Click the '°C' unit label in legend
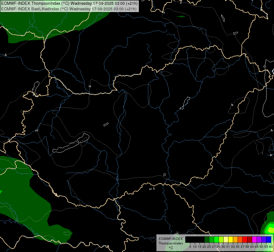274x252 pixels. coord(171,248)
